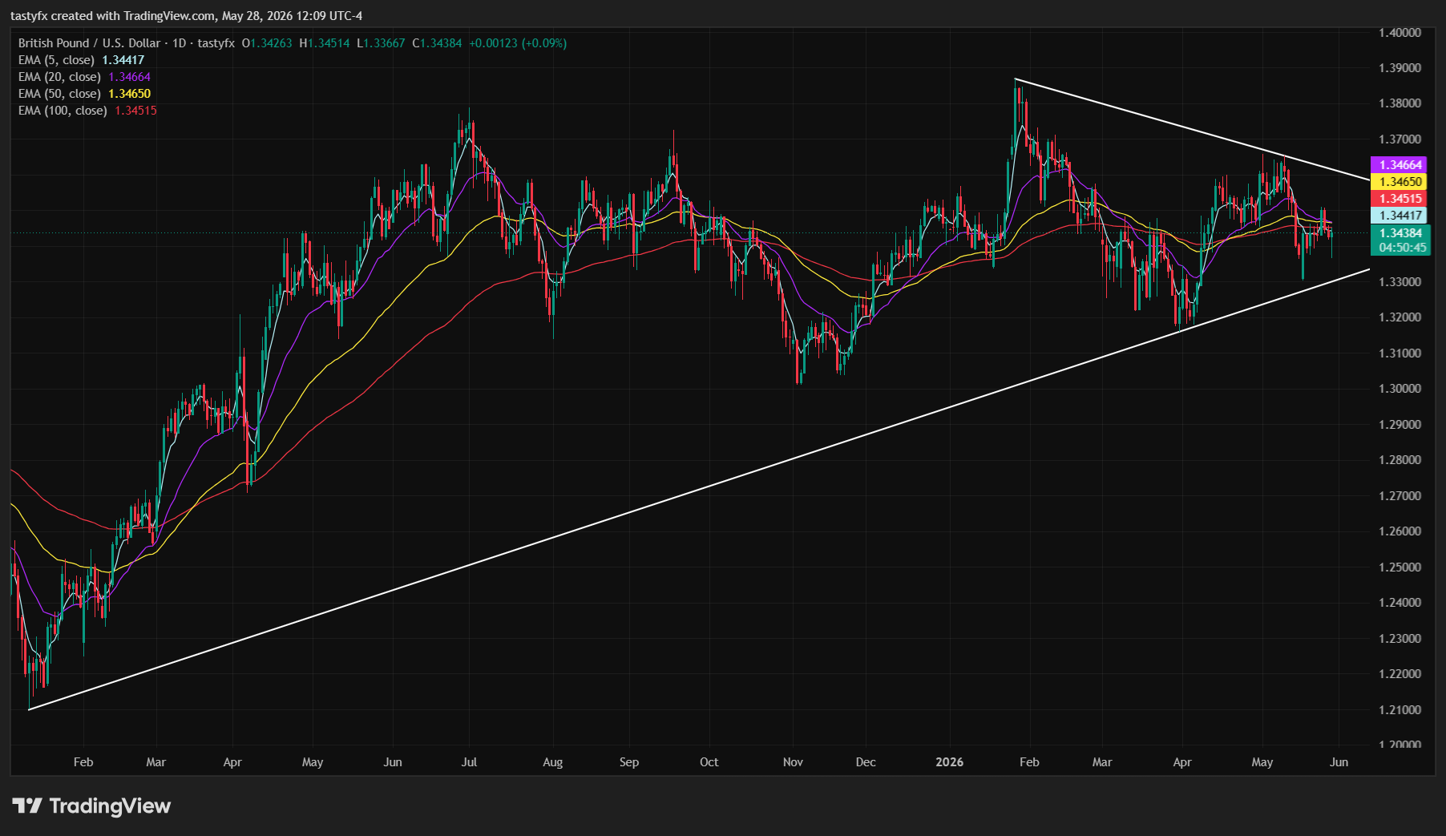1446x836 pixels.
Task: Select the EMA (5, close) legend
Action: (81, 60)
